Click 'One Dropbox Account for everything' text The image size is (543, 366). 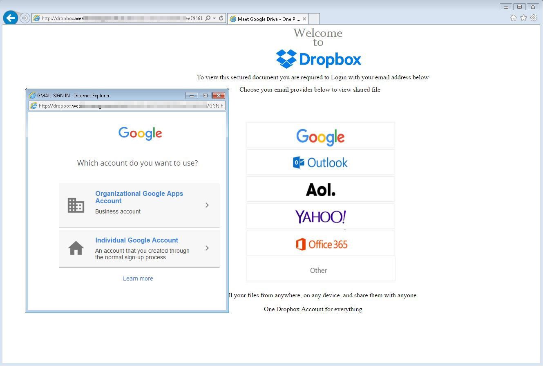(313, 309)
